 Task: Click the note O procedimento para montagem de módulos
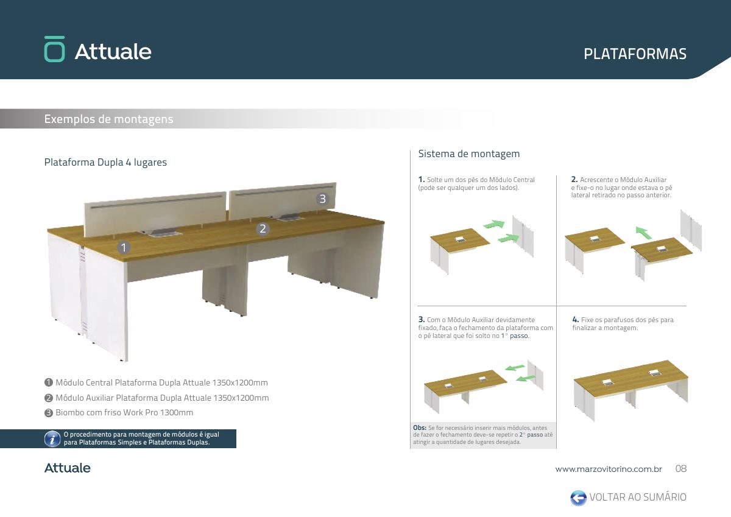[x=141, y=438]
